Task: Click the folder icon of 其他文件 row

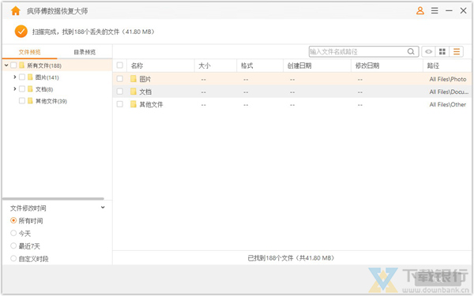Action: coord(134,104)
